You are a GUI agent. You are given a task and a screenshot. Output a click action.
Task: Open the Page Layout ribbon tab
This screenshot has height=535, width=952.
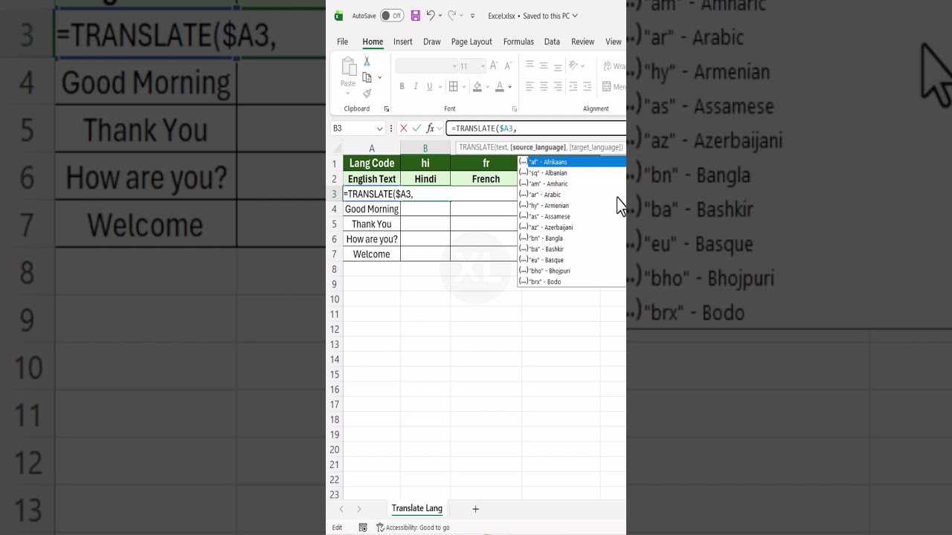click(472, 42)
